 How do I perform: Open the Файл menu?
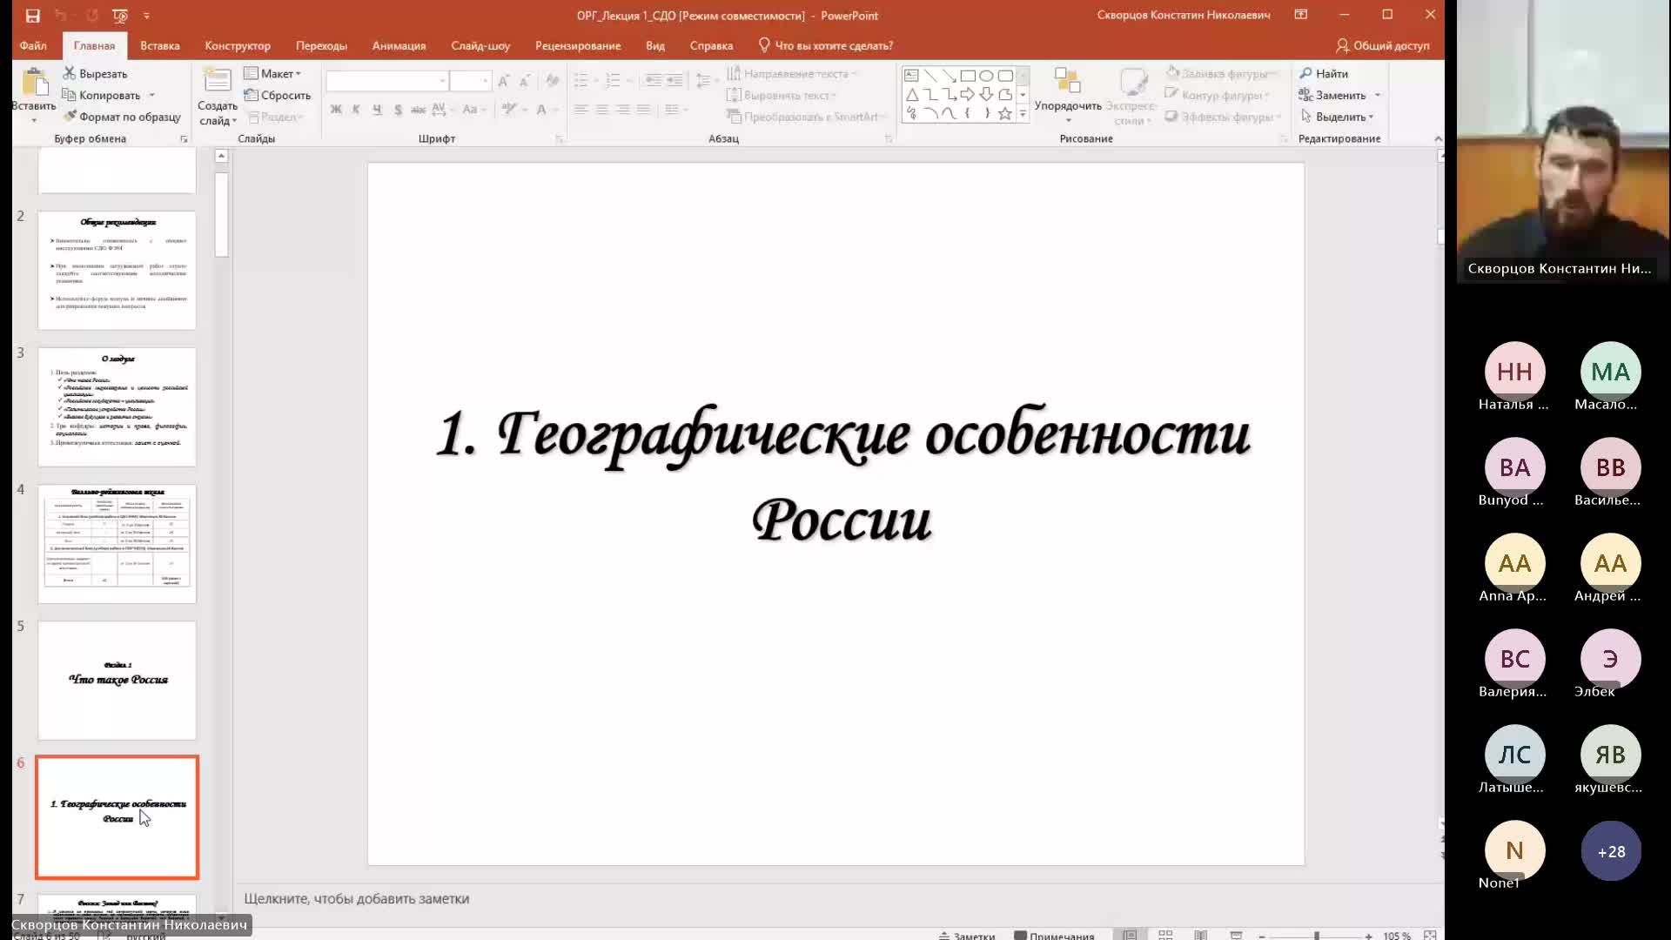click(x=33, y=46)
